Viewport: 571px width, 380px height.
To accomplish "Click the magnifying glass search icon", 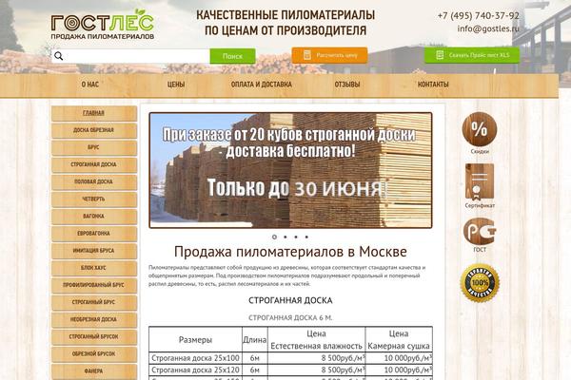I will tap(59, 56).
